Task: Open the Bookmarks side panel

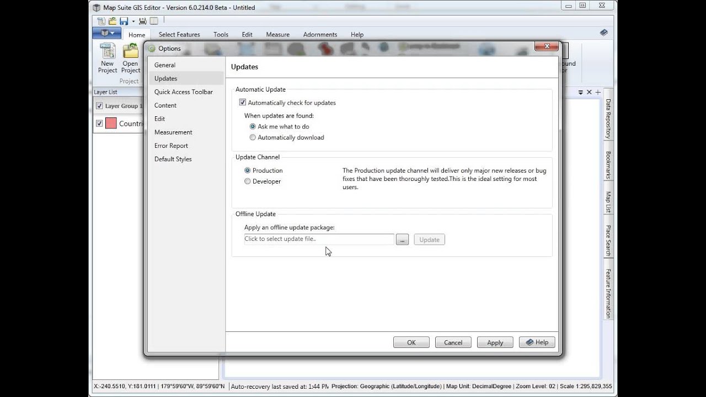Action: coord(608,165)
